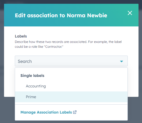Dismiss modal using the white X icon
The height and width of the screenshot is (123, 142).
130,13
